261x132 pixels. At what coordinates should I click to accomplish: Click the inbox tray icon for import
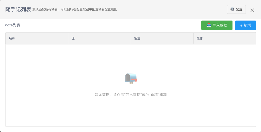[209, 25]
